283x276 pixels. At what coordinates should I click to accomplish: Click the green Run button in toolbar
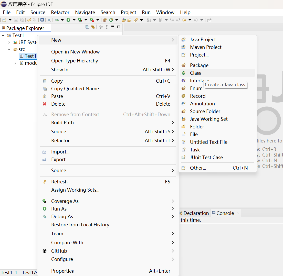pos(68,20)
